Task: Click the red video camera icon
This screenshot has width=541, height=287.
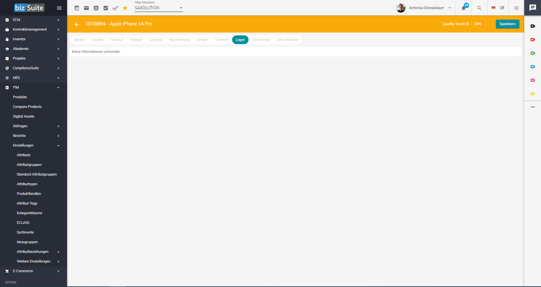Action: [x=533, y=40]
